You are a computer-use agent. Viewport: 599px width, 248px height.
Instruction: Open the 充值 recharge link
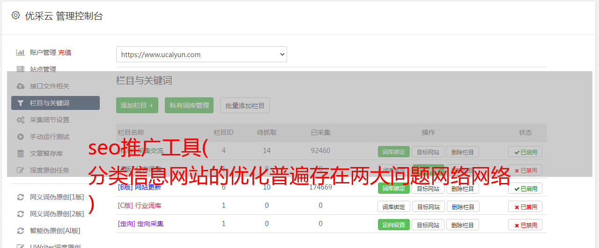tap(65, 52)
